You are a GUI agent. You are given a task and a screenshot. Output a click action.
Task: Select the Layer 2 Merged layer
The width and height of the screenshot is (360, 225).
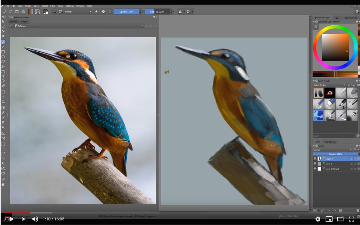click(332, 169)
